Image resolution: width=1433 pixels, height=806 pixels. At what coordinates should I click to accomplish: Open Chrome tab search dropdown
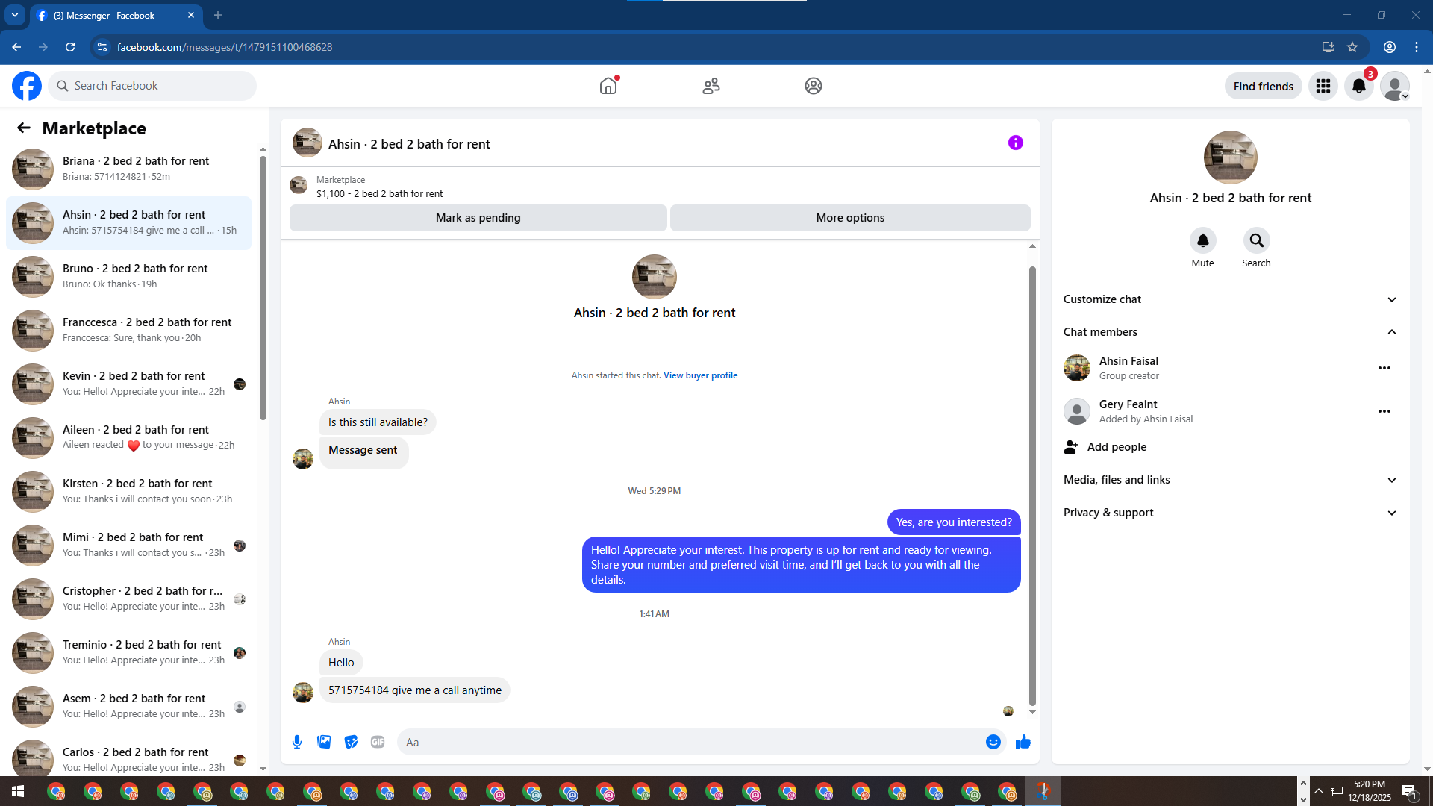(x=15, y=15)
